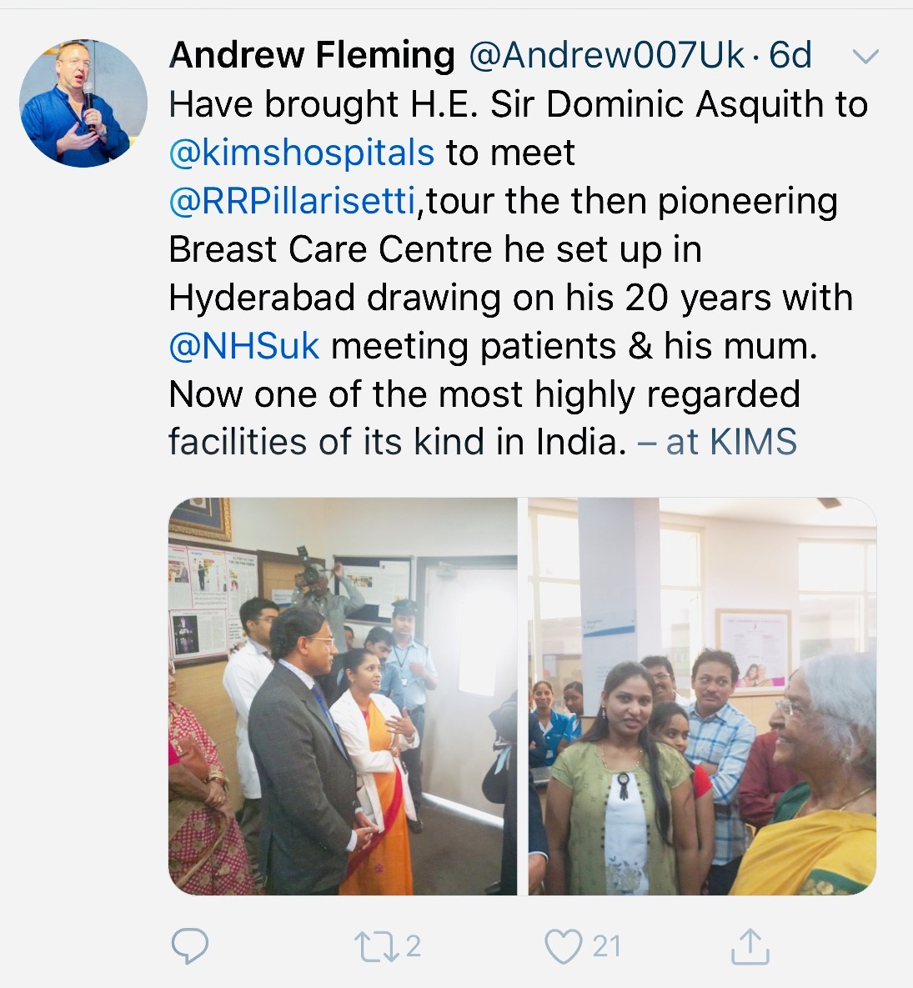Image resolution: width=913 pixels, height=988 pixels.
Task: Click the Andrew Fleming display name
Action: click(x=311, y=55)
